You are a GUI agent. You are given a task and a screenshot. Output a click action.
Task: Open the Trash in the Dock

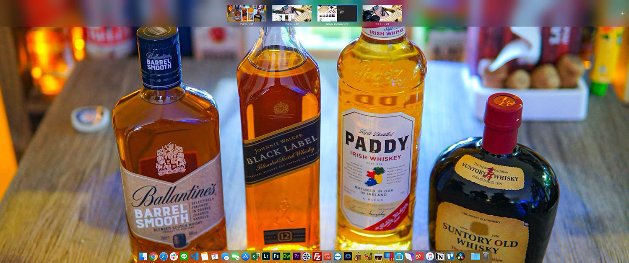tap(486, 256)
